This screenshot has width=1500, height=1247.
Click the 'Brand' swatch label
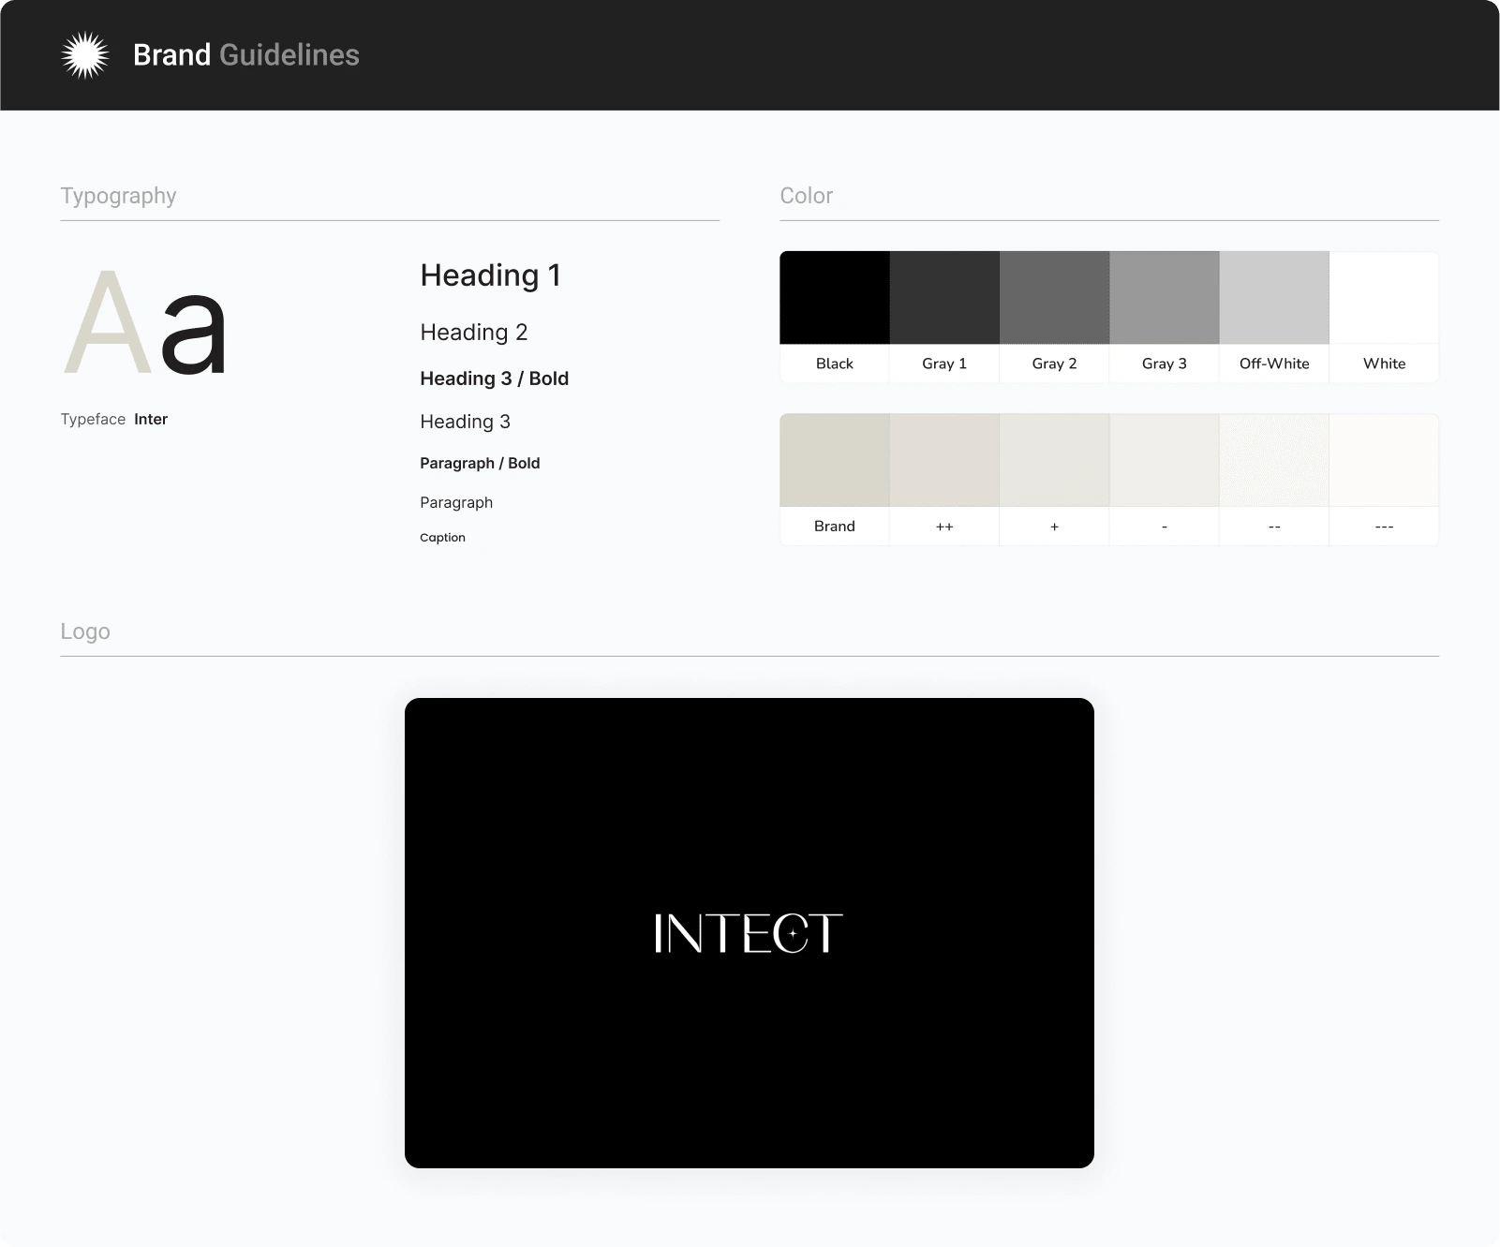pos(835,527)
